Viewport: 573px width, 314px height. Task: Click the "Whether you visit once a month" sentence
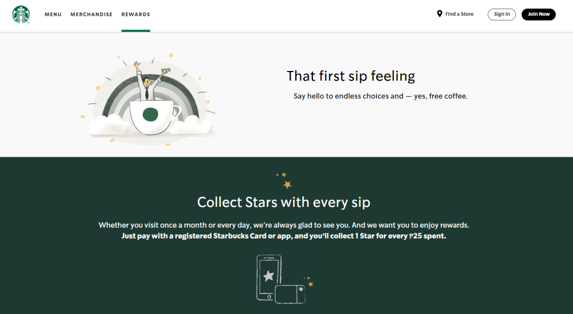[284, 225]
